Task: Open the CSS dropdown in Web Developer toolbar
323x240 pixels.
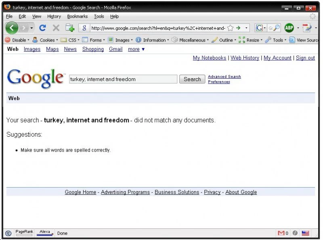Action: pos(70,40)
